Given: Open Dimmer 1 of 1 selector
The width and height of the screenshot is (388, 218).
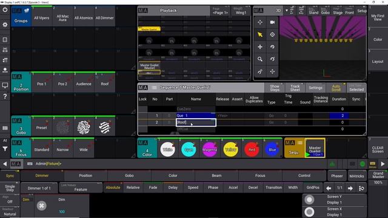Looking at the screenshot, I should pos(39,188).
